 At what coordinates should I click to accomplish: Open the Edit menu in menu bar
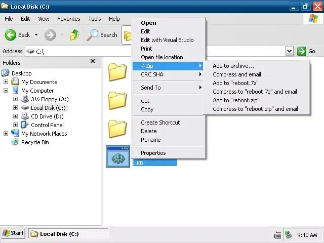coord(25,19)
